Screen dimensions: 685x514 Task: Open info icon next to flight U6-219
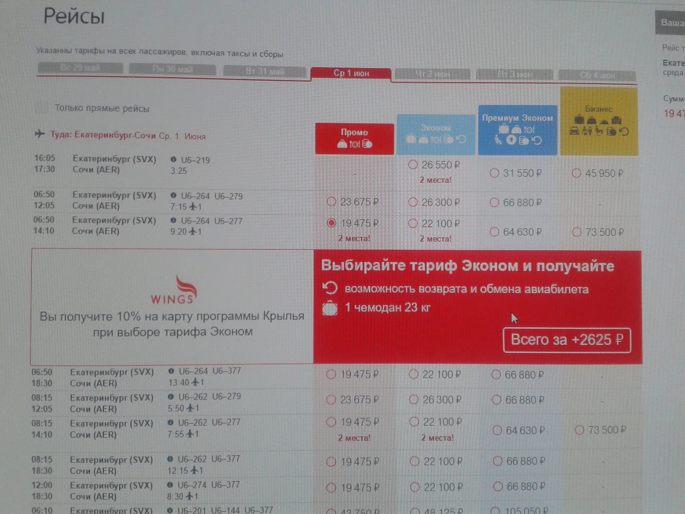point(173,160)
